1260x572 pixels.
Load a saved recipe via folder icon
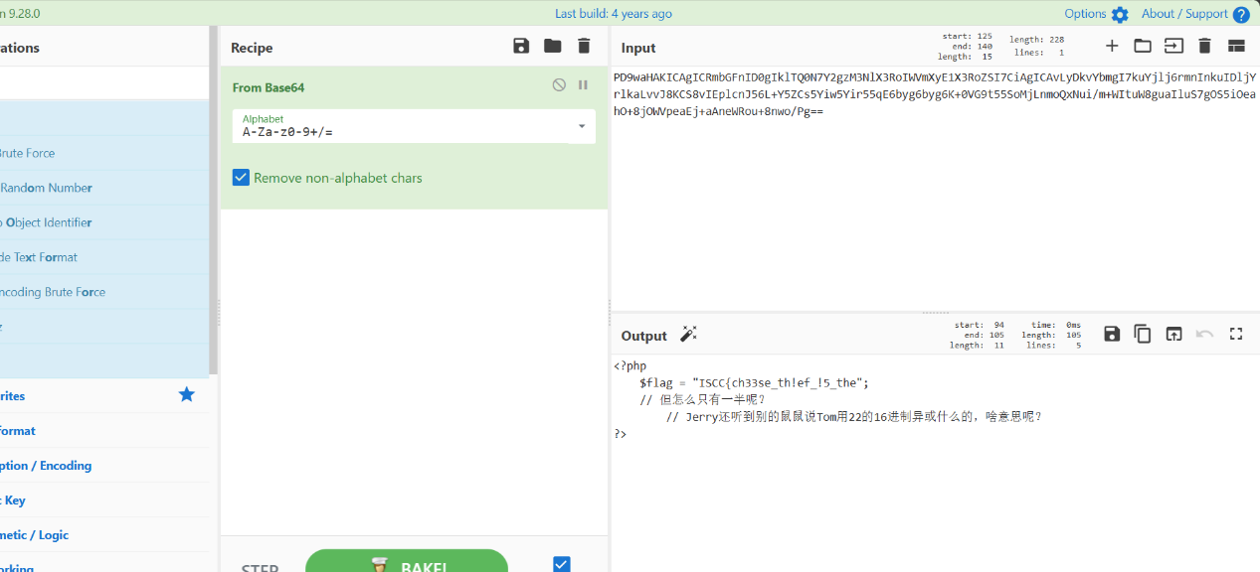click(x=553, y=46)
